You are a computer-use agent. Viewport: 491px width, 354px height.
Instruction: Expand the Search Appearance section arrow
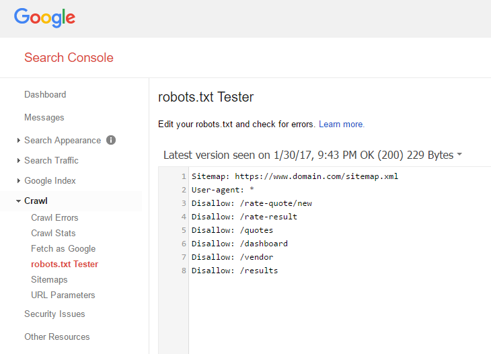pyautogui.click(x=19, y=141)
